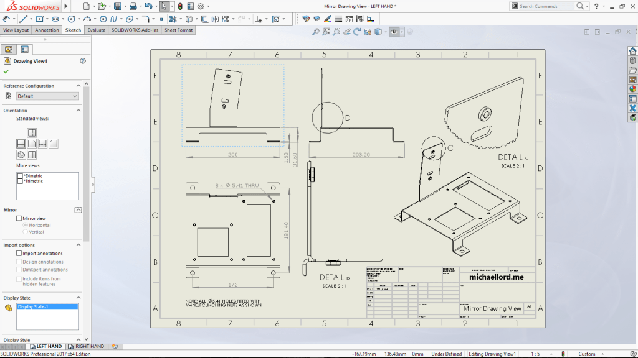Switch to the Annotation tab
638x358 pixels.
47,30
